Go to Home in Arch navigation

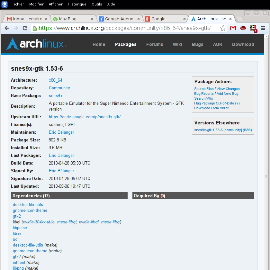click(99, 44)
